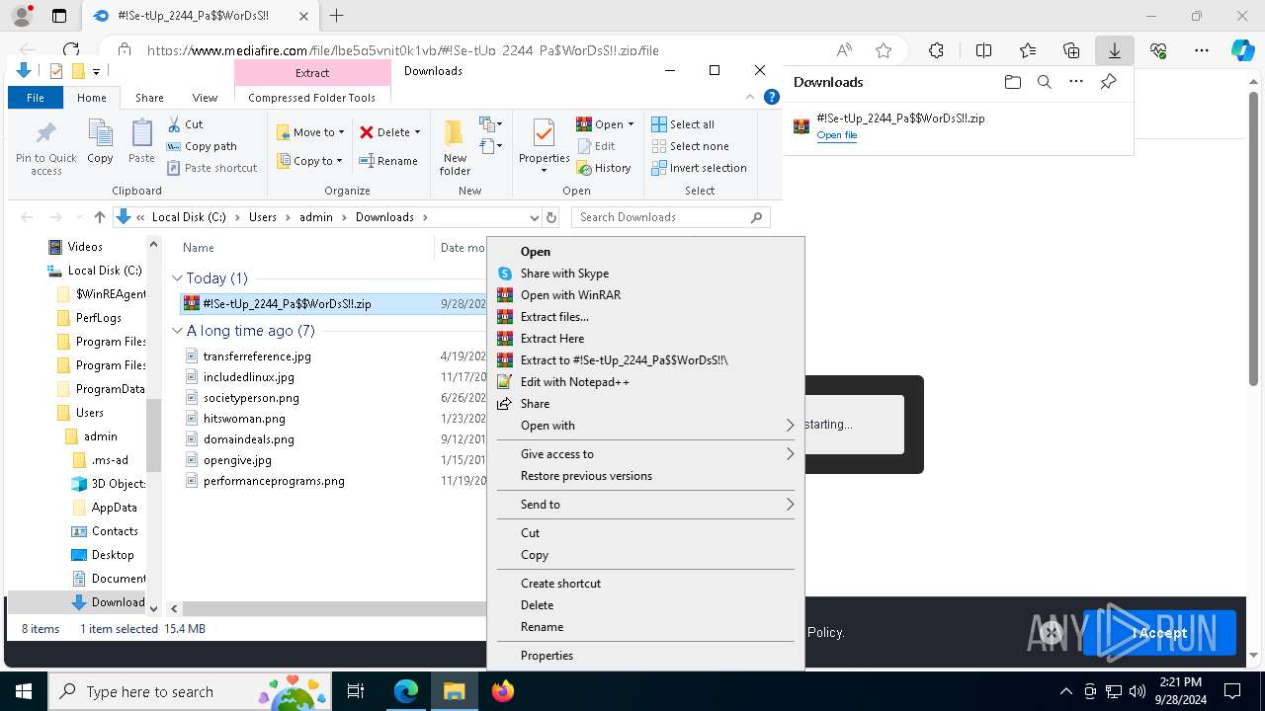The image size is (1265, 711).
Task: Click Edge favorites star icon
Action: [884, 50]
